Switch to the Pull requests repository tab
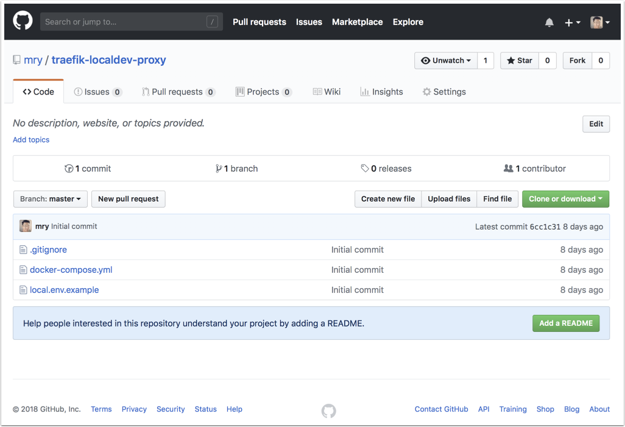This screenshot has height=427, width=625. click(x=178, y=92)
